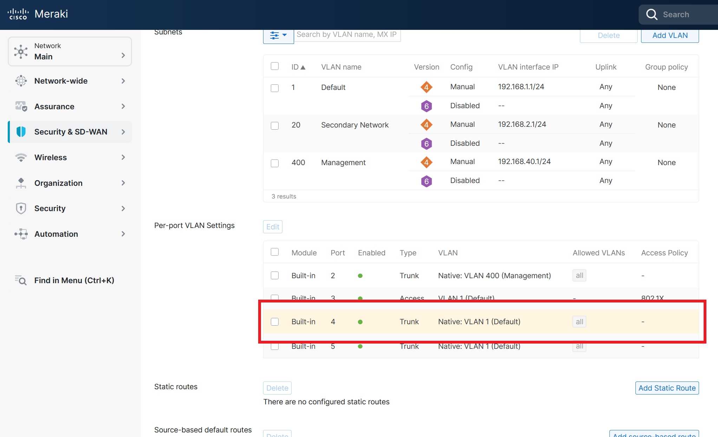
Task: Expand the Network-wide menu chevron
Action: coord(123,81)
